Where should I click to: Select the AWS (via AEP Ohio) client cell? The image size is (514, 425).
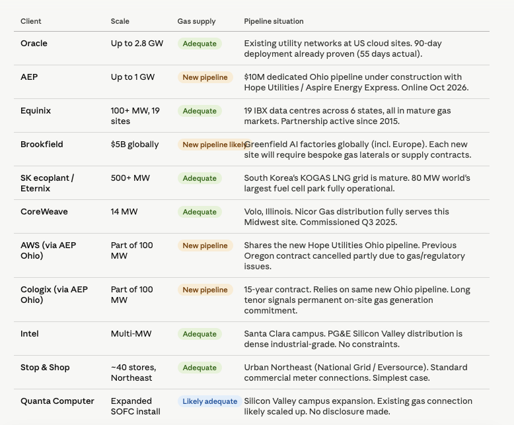click(48, 251)
